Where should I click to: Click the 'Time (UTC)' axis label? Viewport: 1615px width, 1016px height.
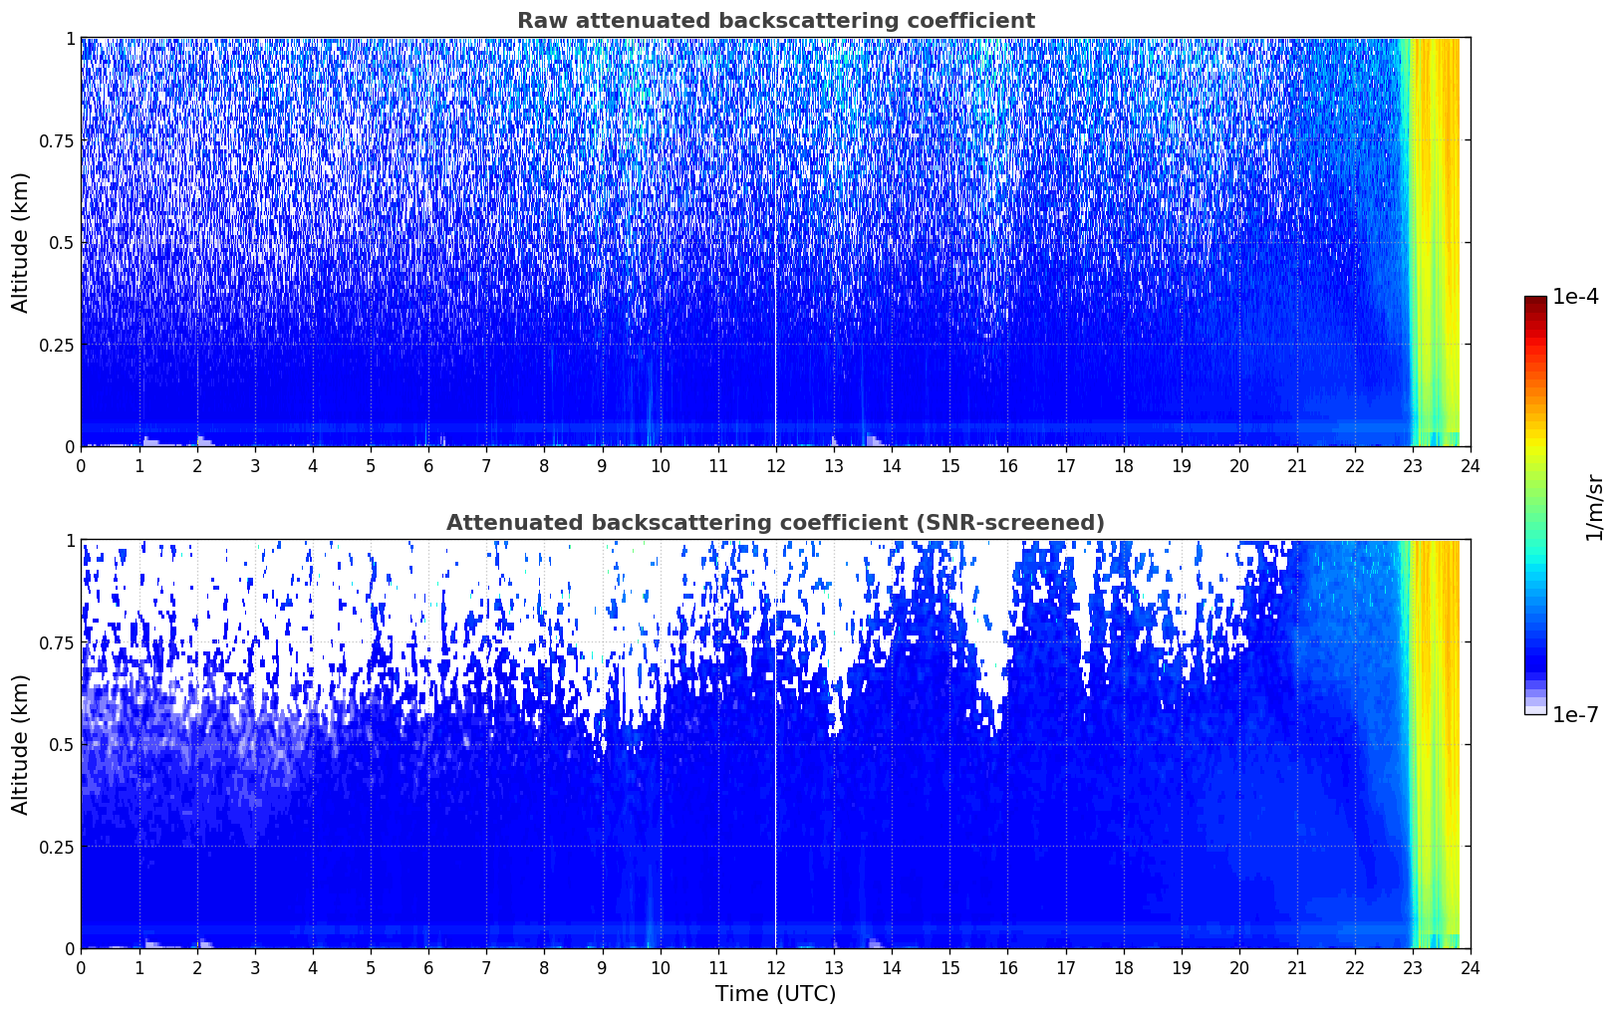tap(775, 994)
